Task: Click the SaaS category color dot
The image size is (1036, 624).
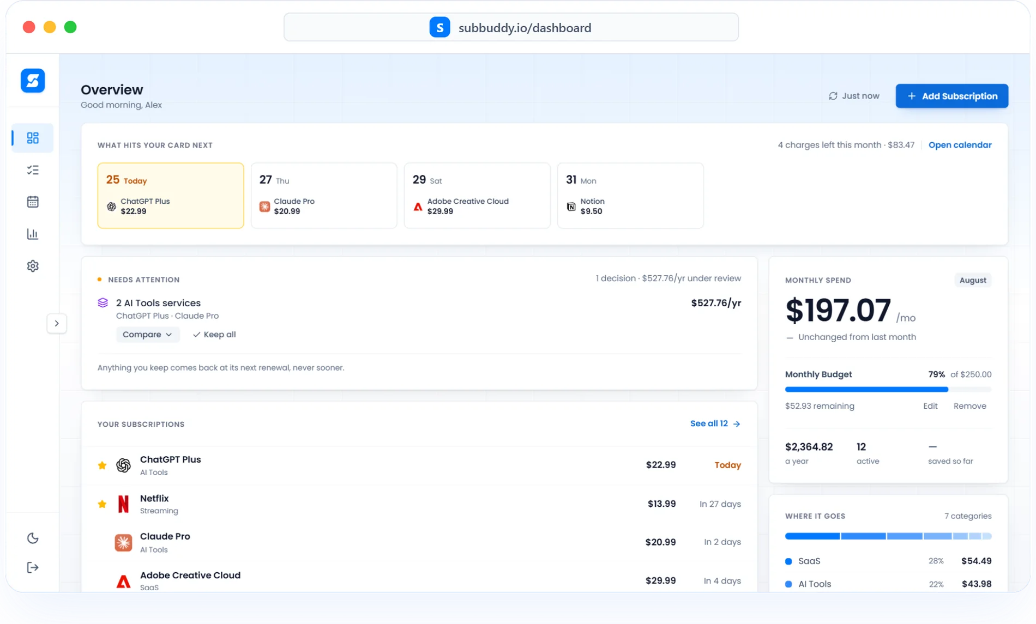Action: coord(788,561)
